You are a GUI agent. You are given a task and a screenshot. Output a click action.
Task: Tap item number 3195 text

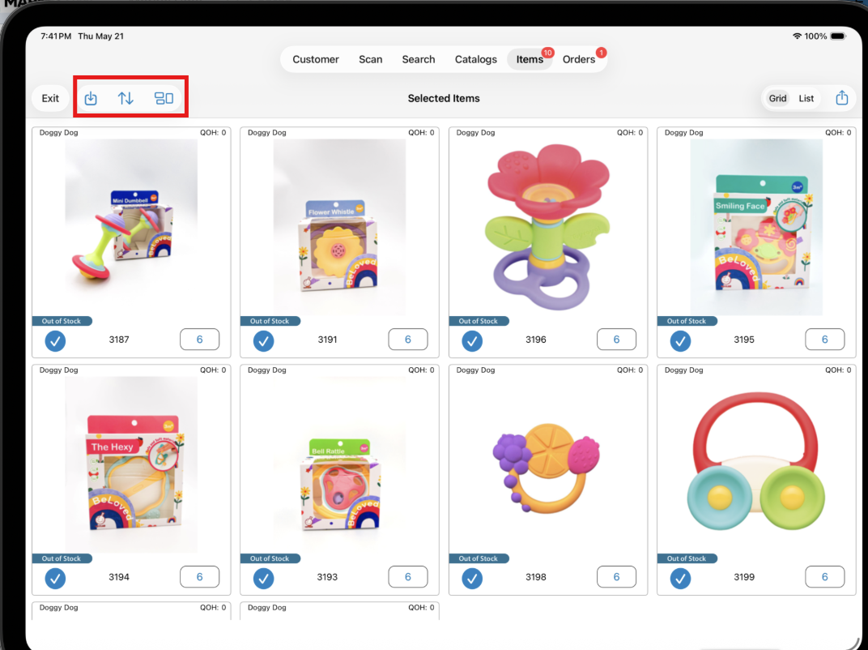[x=744, y=340]
